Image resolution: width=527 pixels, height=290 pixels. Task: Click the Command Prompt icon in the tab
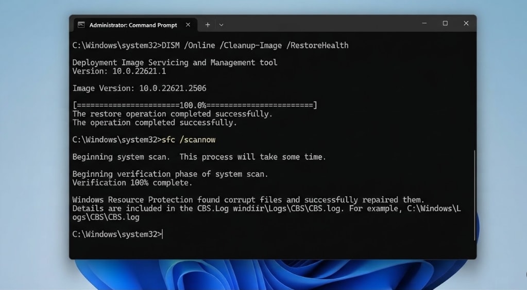coord(81,25)
